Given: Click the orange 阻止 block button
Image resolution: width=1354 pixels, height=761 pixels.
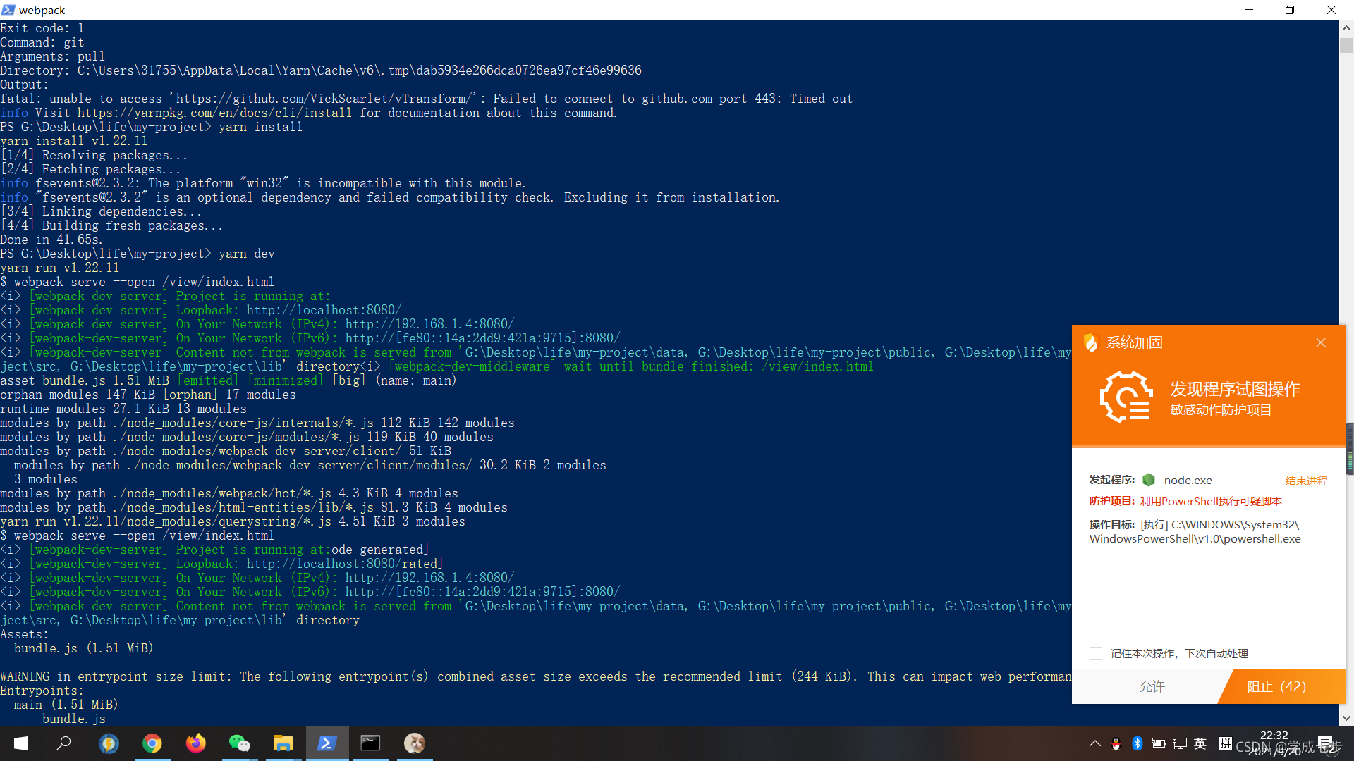Looking at the screenshot, I should click(1276, 686).
